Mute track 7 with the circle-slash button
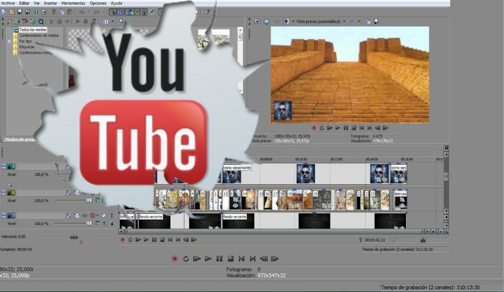Image resolution: width=504 pixels, height=292 pixels. (x=104, y=215)
